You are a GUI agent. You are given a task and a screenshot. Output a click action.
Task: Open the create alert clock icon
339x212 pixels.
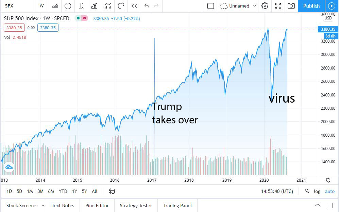pyautogui.click(x=121, y=6)
